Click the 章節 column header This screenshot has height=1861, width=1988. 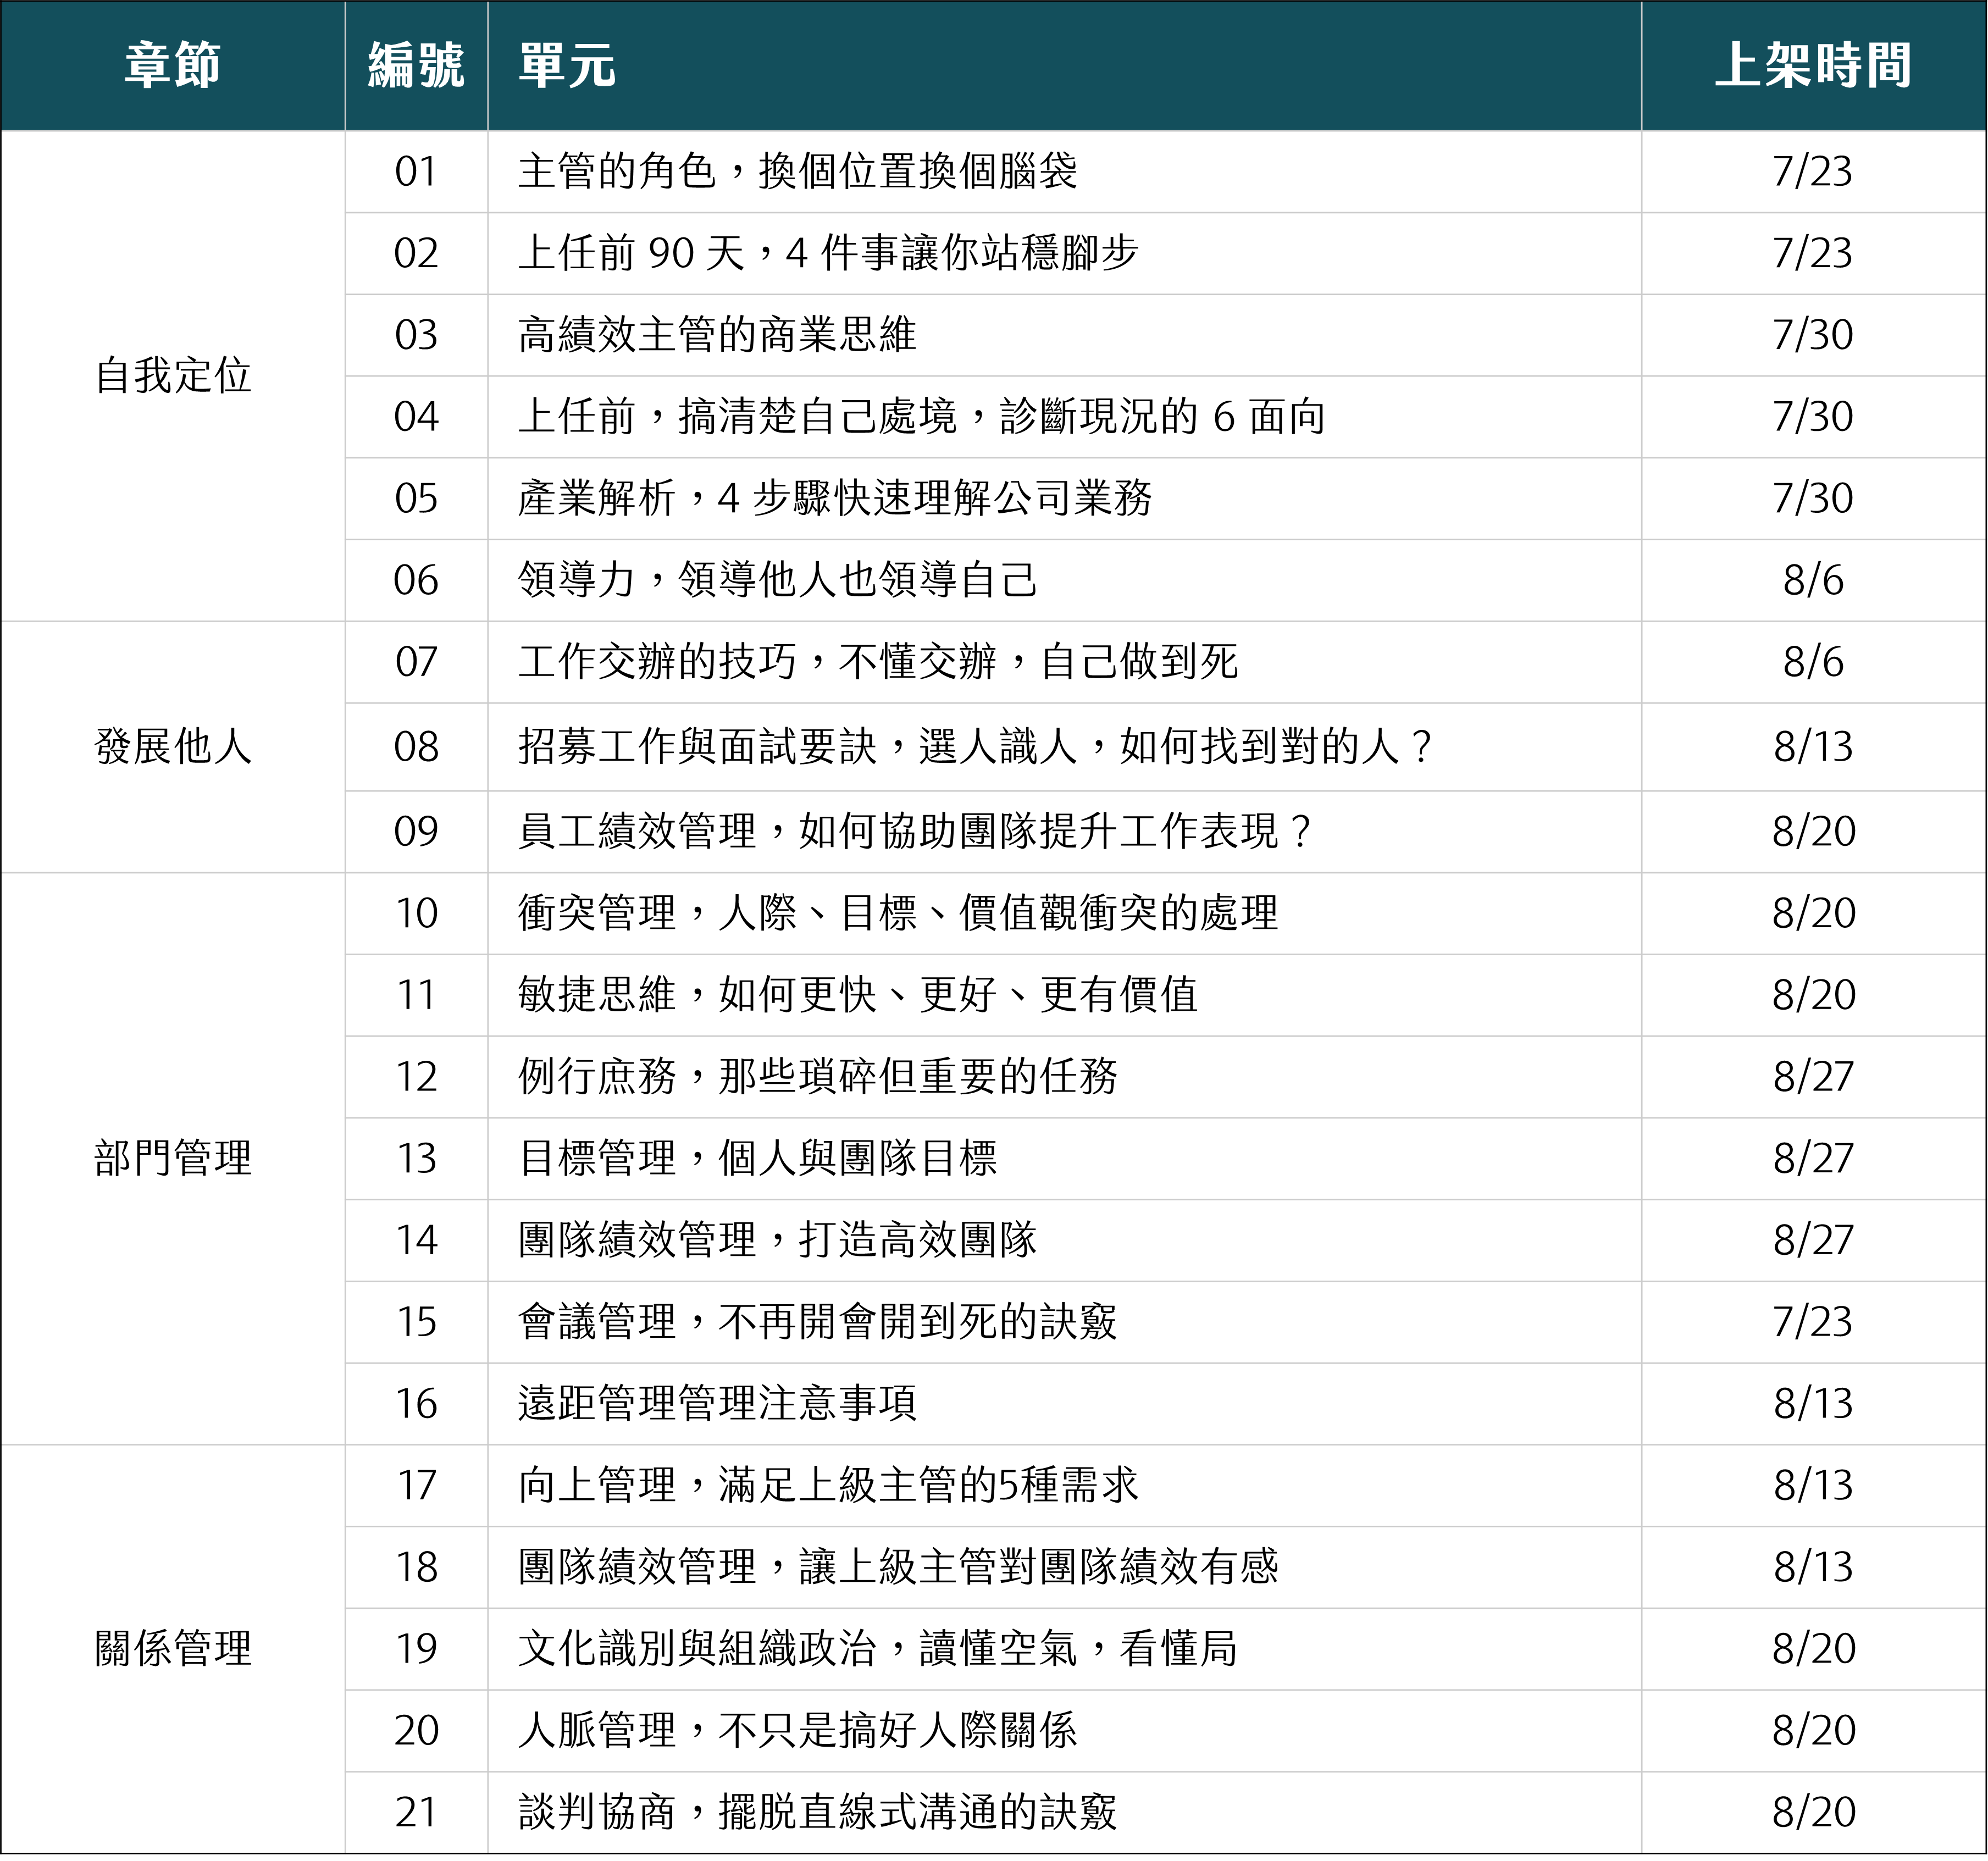(x=173, y=66)
